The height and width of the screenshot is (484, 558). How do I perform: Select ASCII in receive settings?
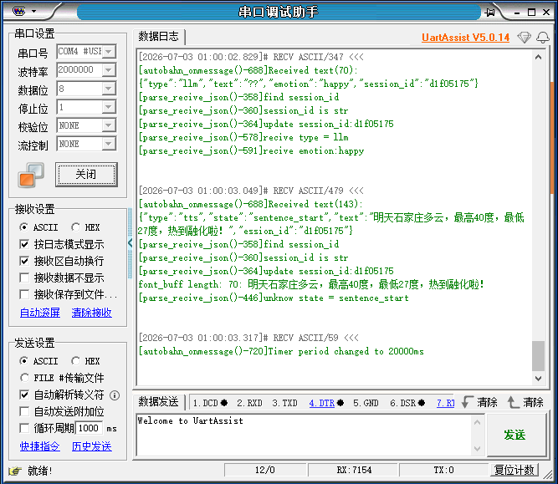38,227
